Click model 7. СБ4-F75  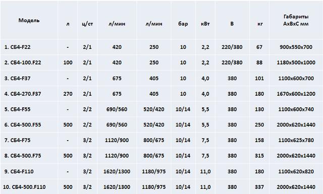click(x=17, y=140)
